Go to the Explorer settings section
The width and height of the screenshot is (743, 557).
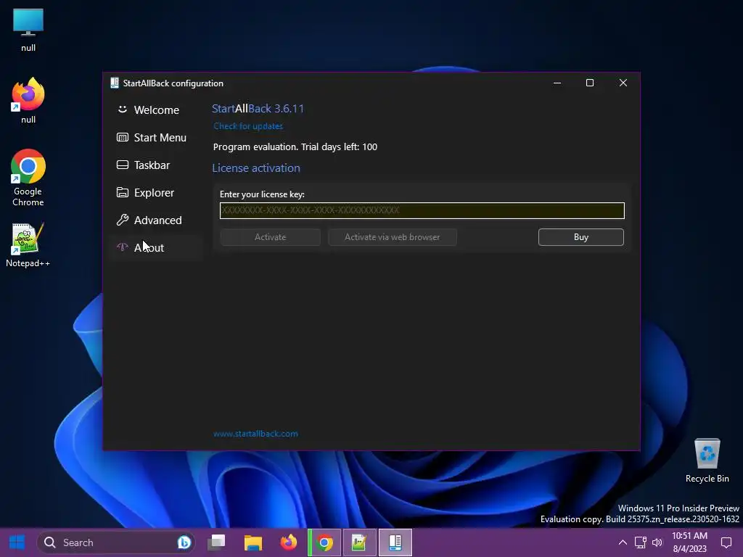tap(157, 192)
